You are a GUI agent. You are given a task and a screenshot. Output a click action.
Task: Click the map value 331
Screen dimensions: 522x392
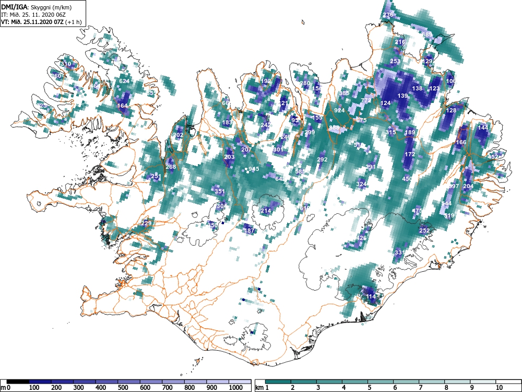coord(400,252)
